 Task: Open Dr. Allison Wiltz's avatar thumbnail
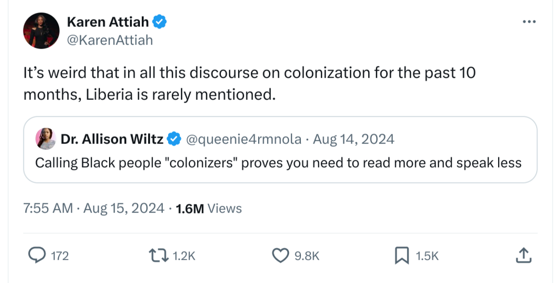point(45,139)
